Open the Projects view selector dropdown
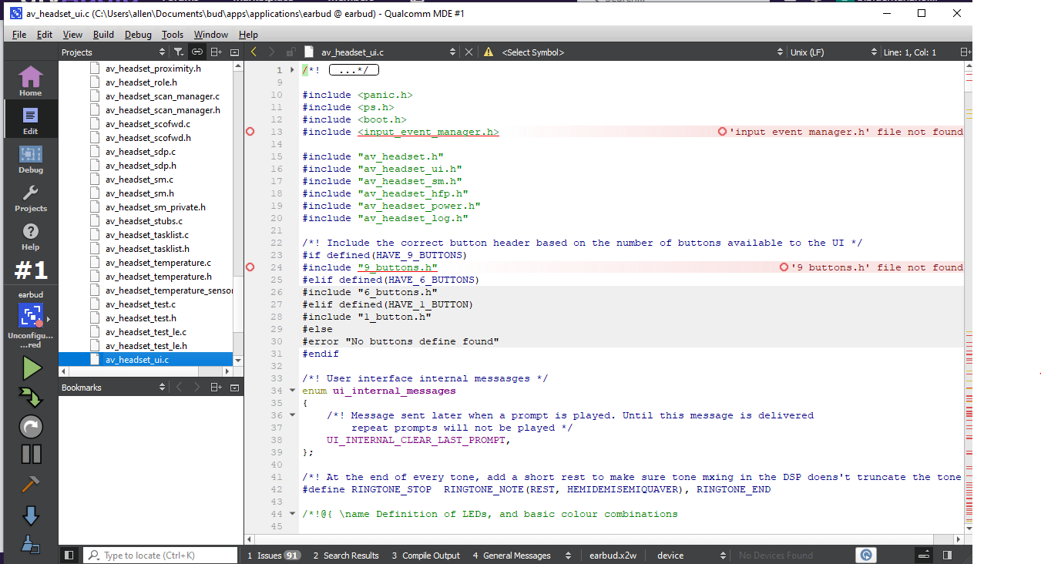 [x=114, y=52]
